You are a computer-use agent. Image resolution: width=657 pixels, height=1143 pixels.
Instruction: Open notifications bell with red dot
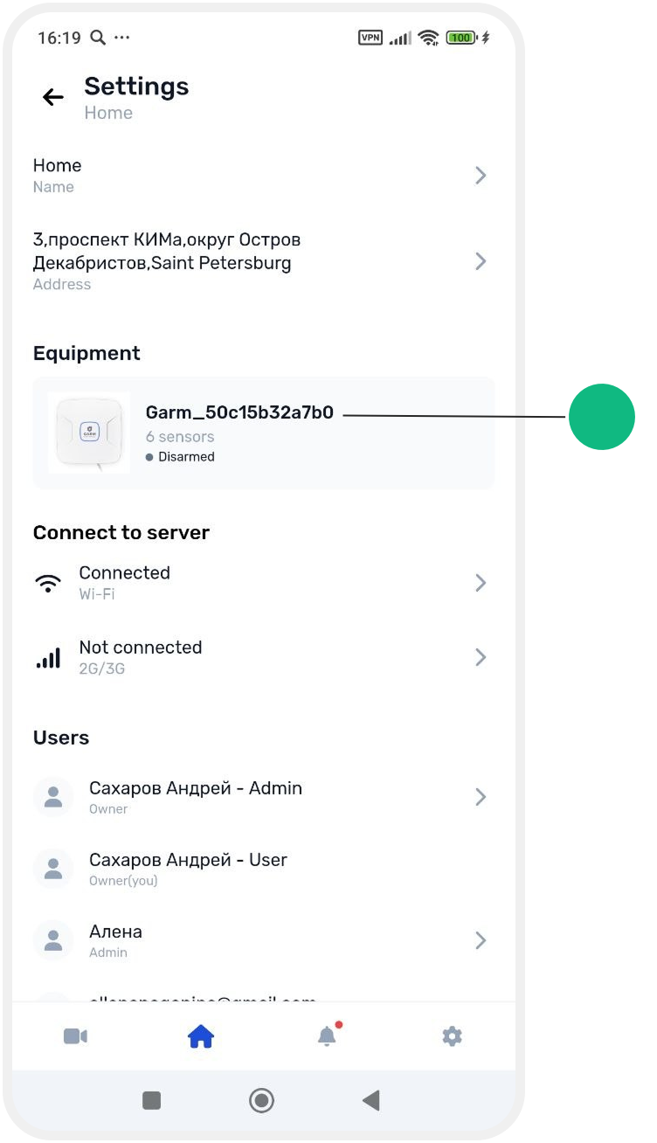[327, 1036]
